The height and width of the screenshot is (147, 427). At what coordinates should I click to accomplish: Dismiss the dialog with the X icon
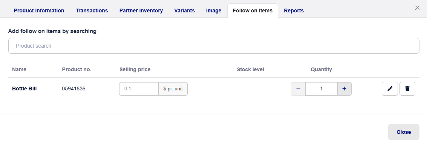click(x=417, y=8)
